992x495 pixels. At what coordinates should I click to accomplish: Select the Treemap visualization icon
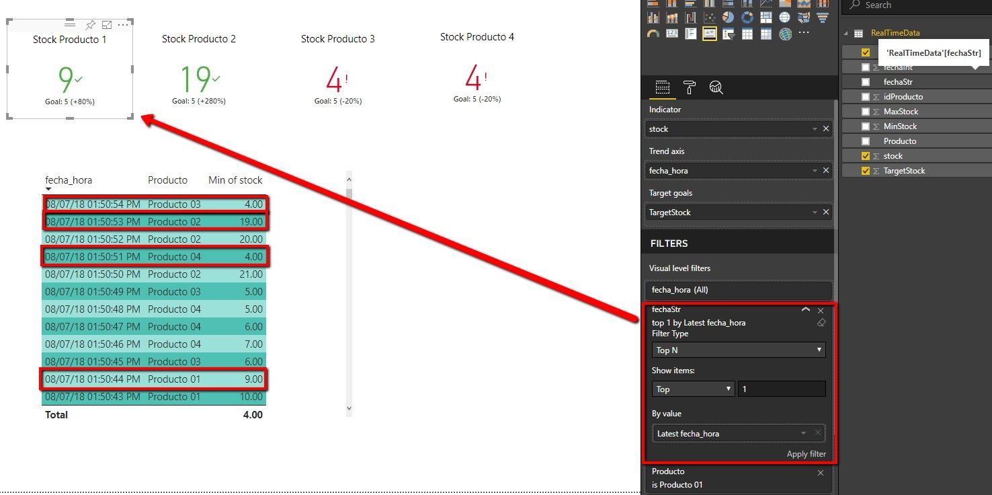[x=766, y=17]
